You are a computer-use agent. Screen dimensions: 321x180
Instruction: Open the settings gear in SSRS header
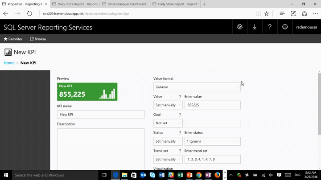(x=240, y=27)
